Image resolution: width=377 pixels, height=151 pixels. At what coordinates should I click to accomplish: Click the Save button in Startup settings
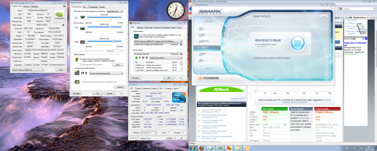(x=117, y=65)
